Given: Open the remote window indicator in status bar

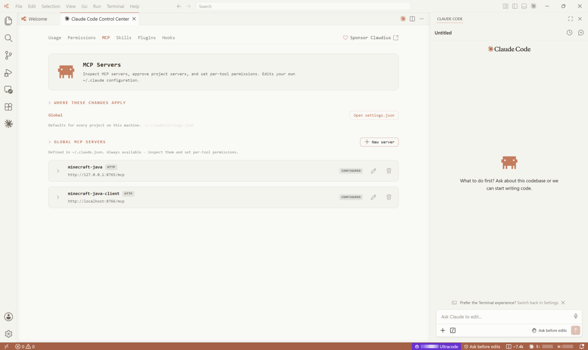Looking at the screenshot, I should pyautogui.click(x=6, y=346).
